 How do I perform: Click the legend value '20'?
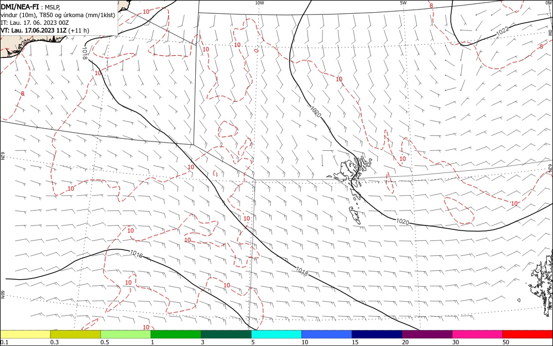coord(405,342)
